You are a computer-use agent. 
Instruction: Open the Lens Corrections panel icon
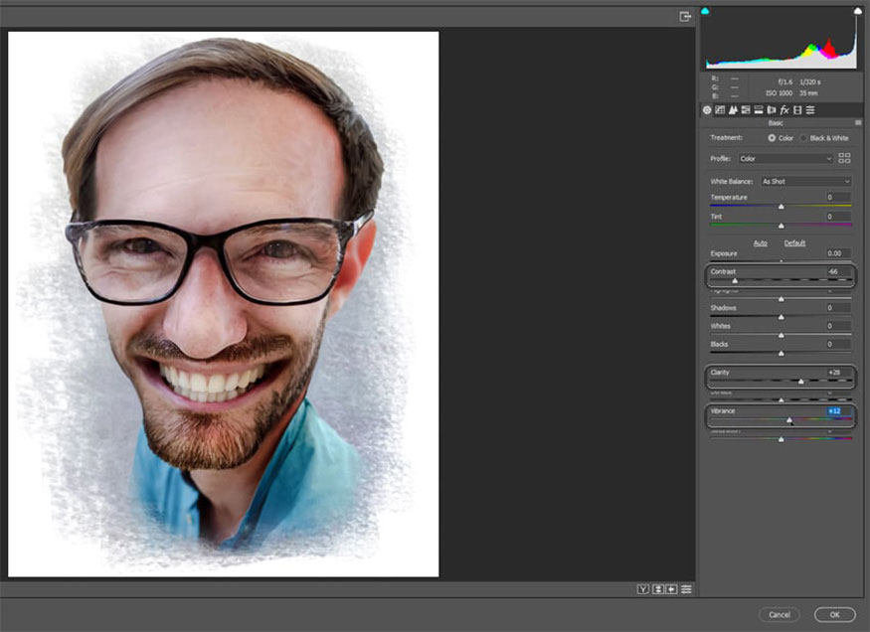tap(772, 109)
